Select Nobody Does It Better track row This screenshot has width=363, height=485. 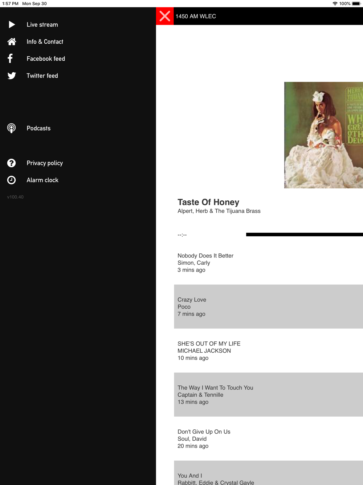tap(268, 262)
